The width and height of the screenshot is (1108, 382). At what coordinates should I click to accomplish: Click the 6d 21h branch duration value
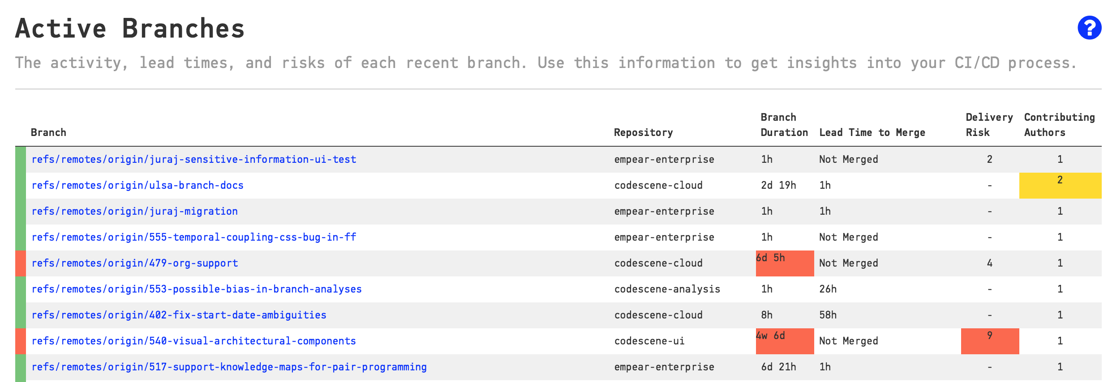point(778,367)
